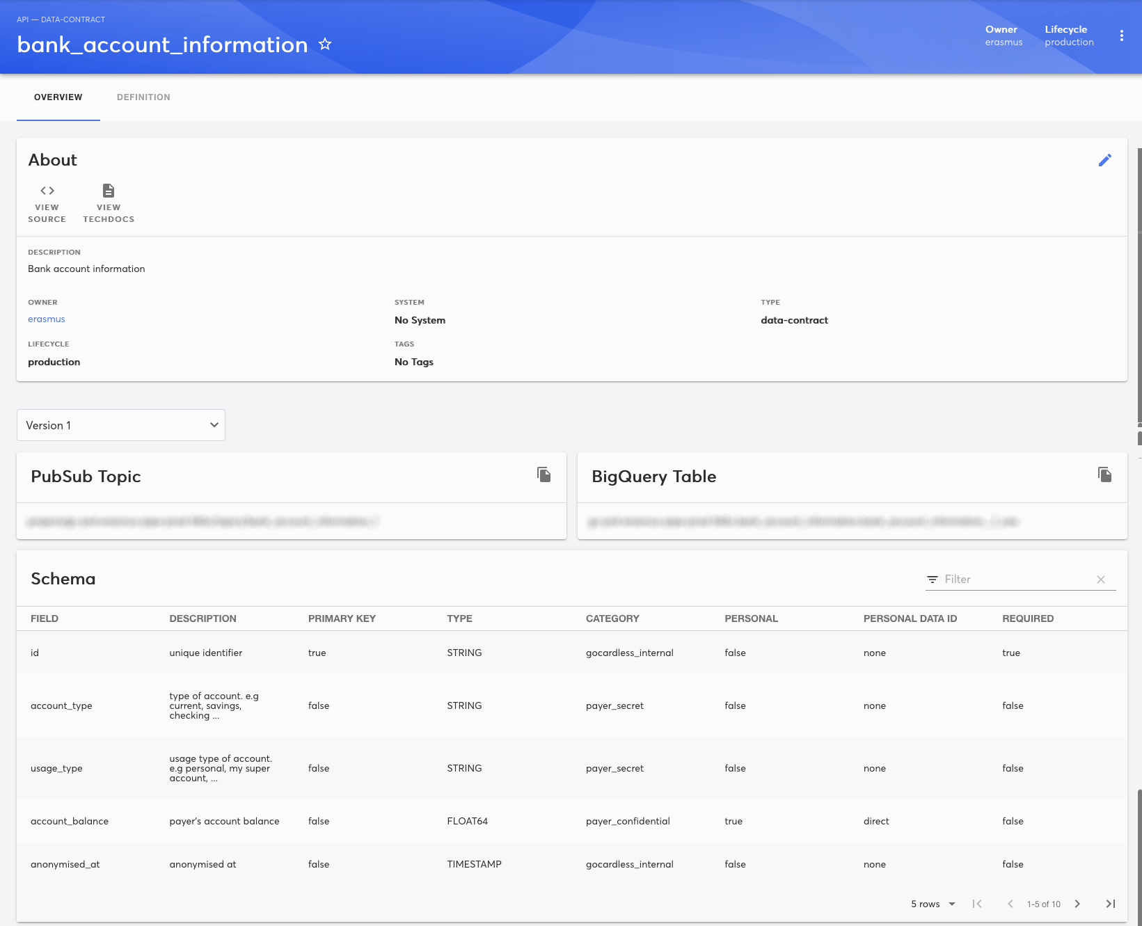Screen dimensions: 1142x926
Task: Go to last page of schema table
Action: coord(1111,904)
